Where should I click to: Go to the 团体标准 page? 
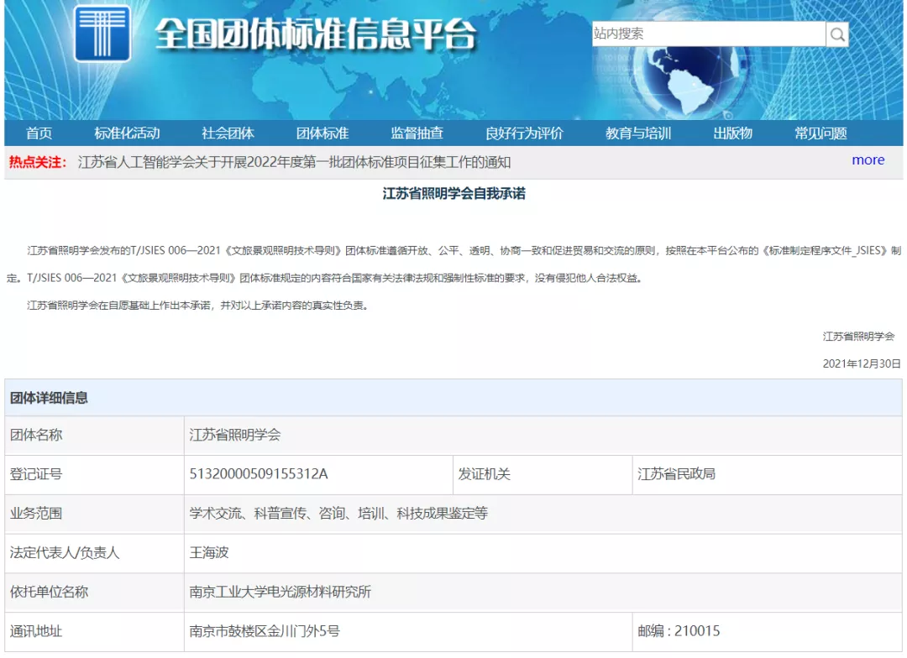(x=322, y=133)
